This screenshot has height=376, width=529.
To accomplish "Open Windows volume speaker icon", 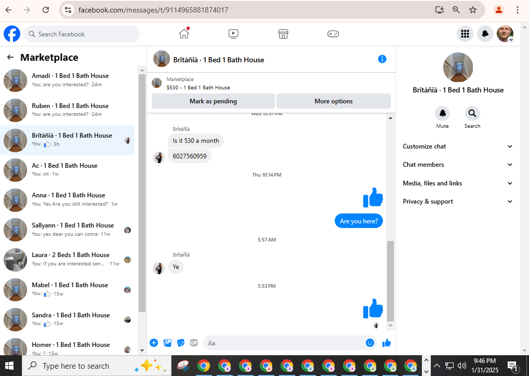I will pyautogui.click(x=461, y=366).
